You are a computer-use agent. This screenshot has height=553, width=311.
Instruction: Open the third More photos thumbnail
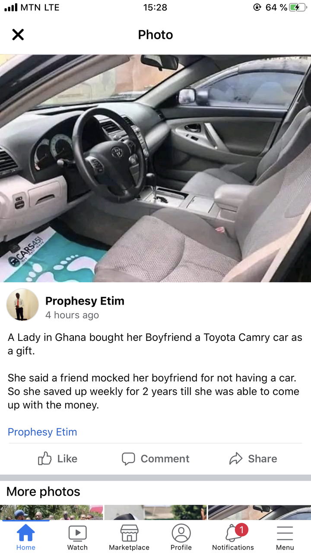(x=260, y=512)
